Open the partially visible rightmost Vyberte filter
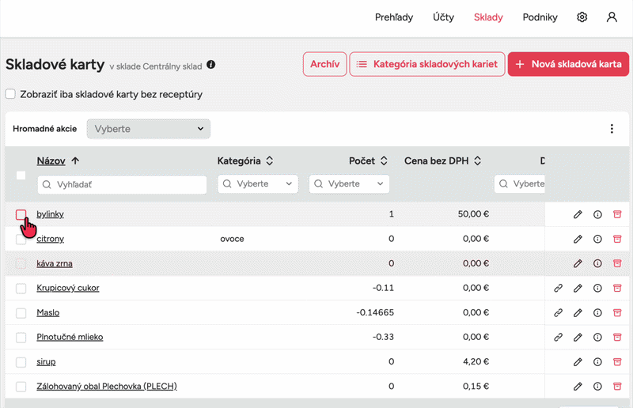 tap(520, 183)
